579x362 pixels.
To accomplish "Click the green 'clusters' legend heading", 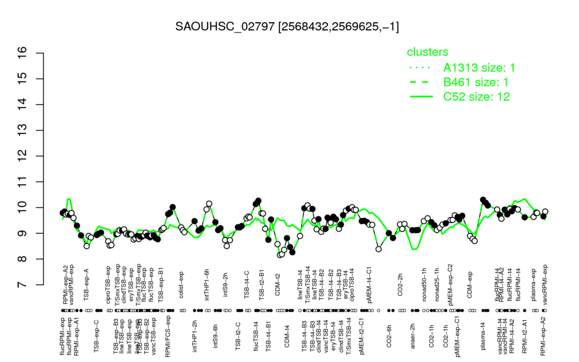I will pos(427,52).
